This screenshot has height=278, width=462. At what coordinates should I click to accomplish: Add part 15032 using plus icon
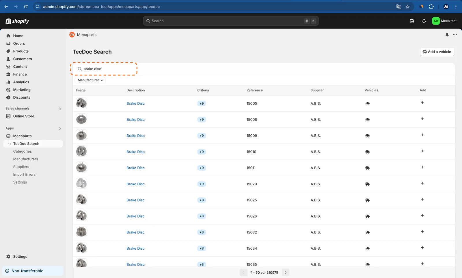422,231
